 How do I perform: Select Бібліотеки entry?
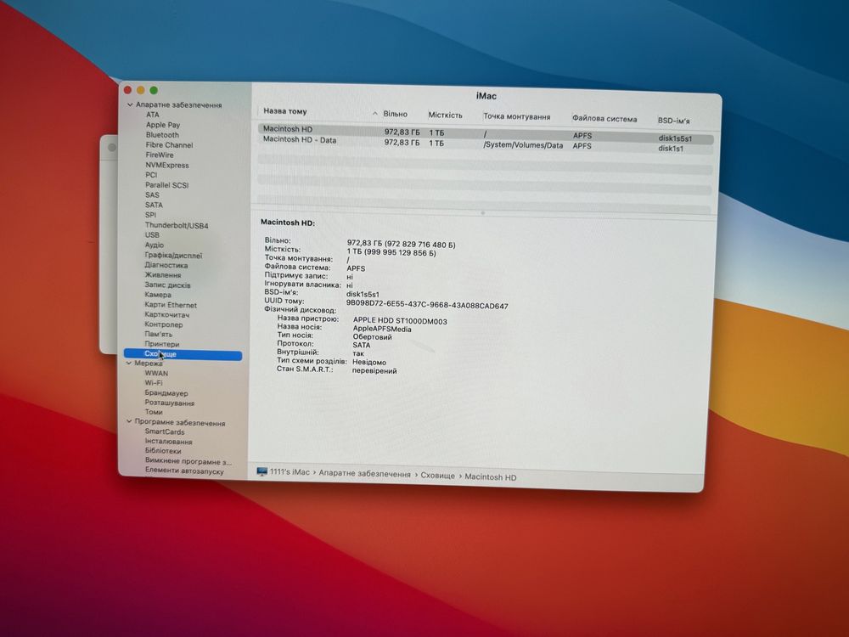pos(163,451)
